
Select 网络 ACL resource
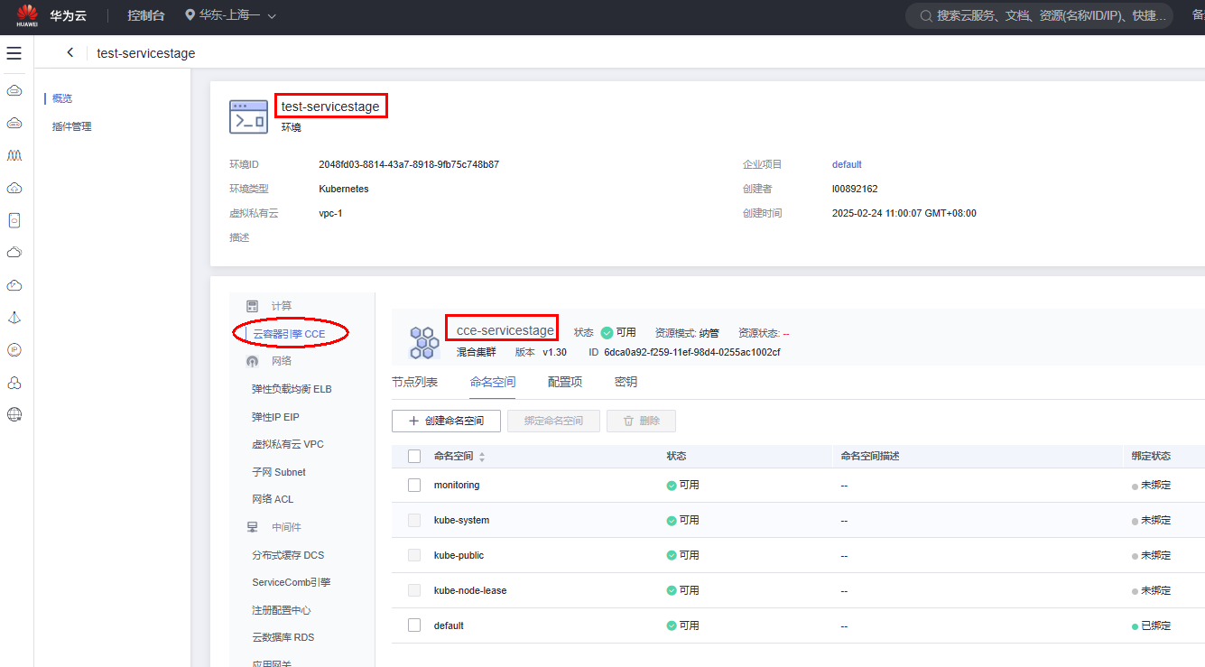pyautogui.click(x=273, y=499)
